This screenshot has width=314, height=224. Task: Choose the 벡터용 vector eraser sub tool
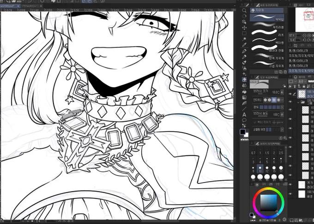267,41
